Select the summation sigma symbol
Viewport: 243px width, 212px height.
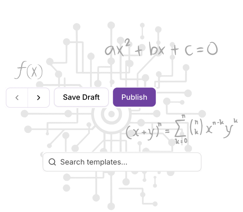[x=180, y=129]
